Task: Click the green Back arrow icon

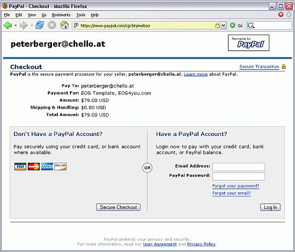Action: point(8,25)
